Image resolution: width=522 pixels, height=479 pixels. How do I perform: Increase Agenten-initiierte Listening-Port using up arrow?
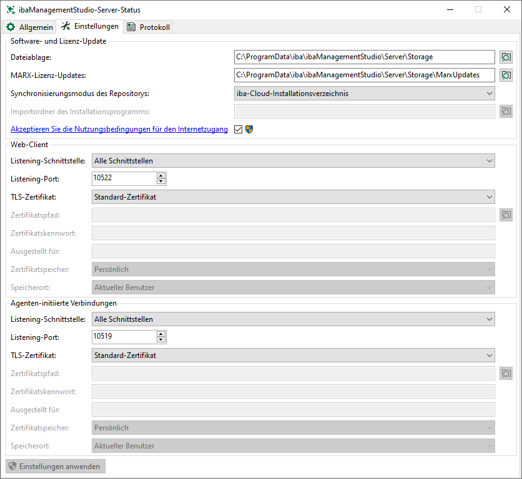pyautogui.click(x=161, y=334)
